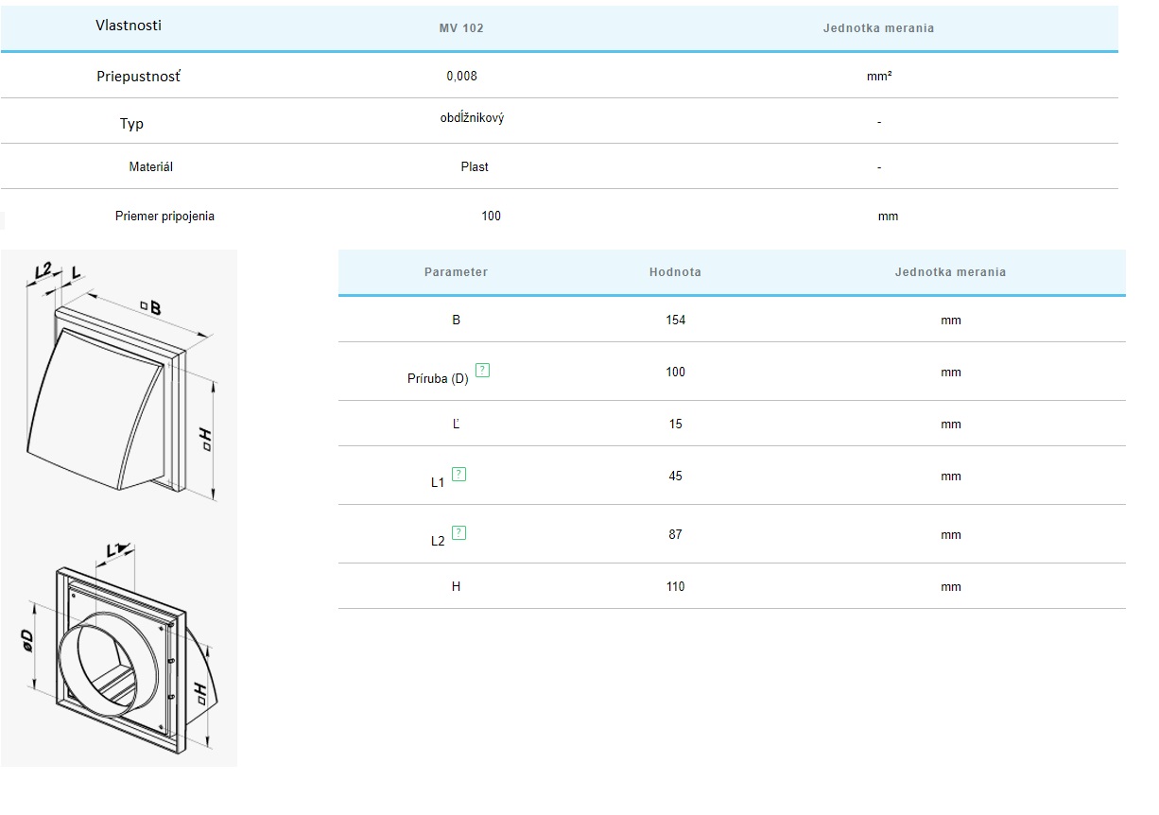Click the value 110 in the H row
1159x815 pixels.
pyautogui.click(x=675, y=587)
